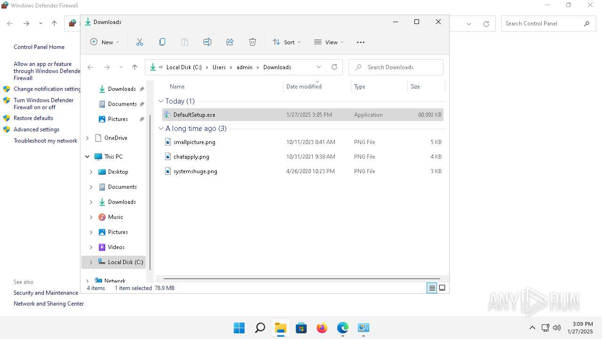Click the Explorer Forward arrow button
Viewport: 602px width, 339px height.
tap(107, 67)
